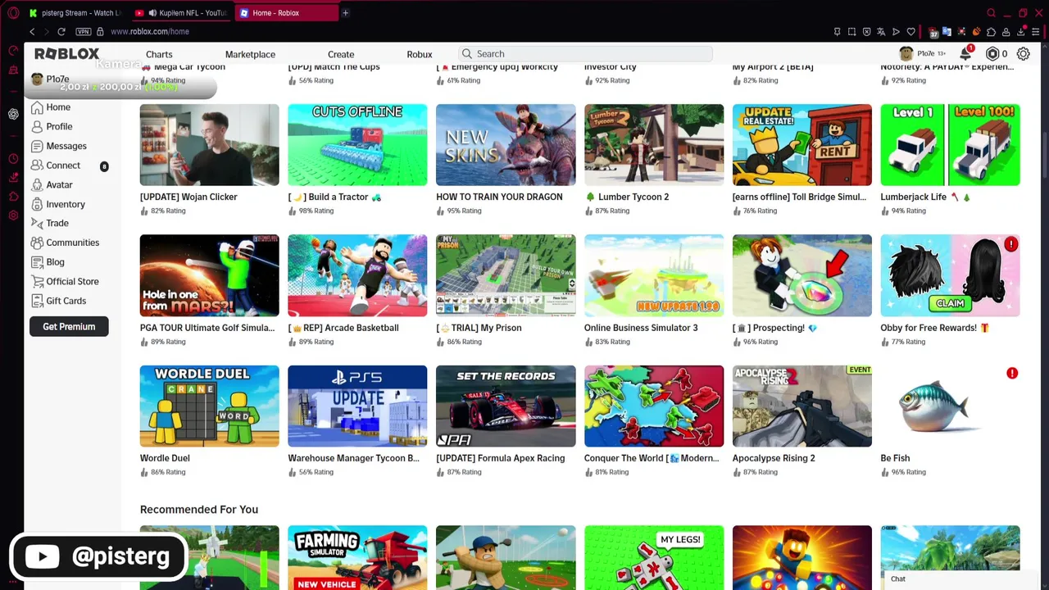Viewport: 1049px width, 590px height.
Task: Click the www.roblox.com/home address bar
Action: coord(149,31)
